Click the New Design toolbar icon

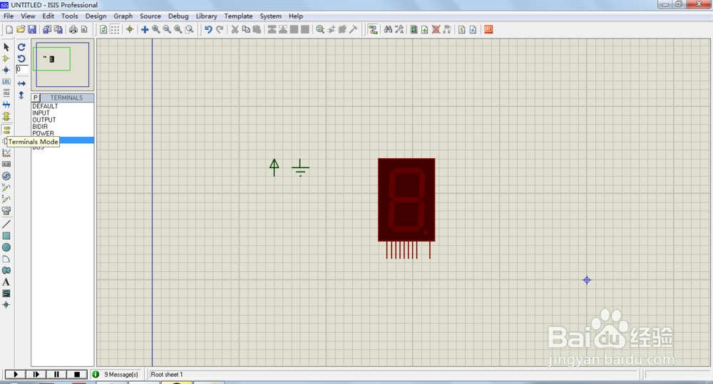(9, 29)
